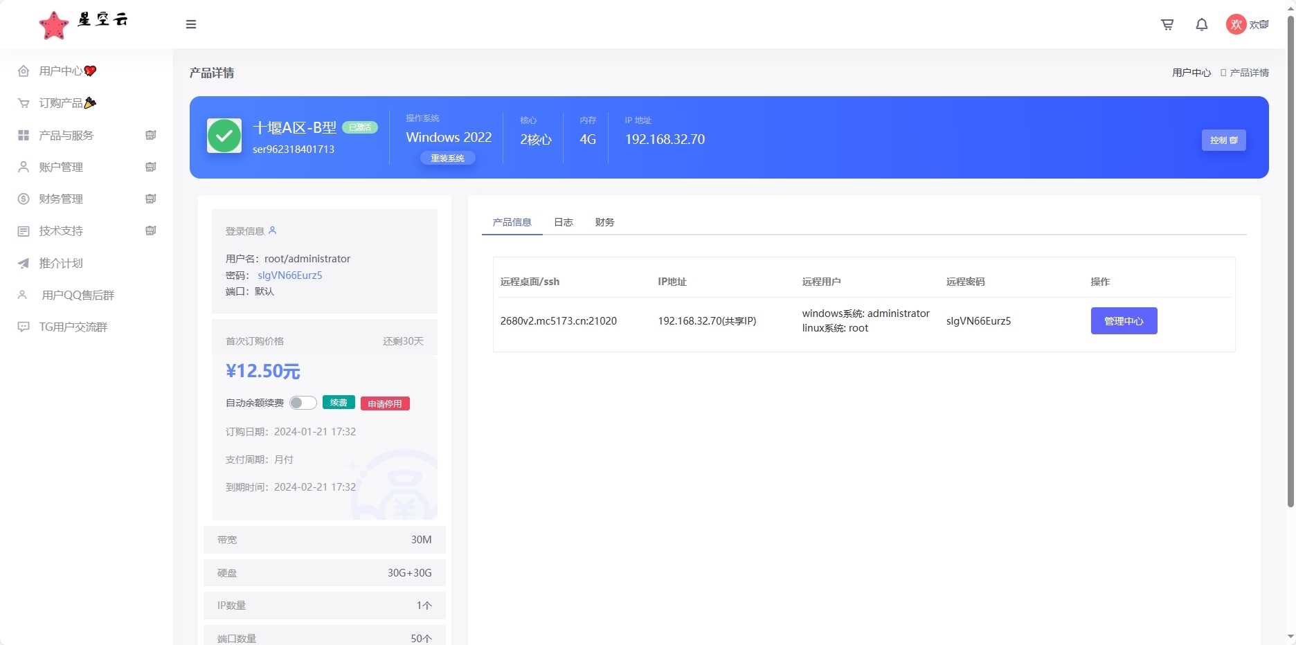Open the notification bell
Viewport: 1296px width, 645px height.
[1202, 24]
